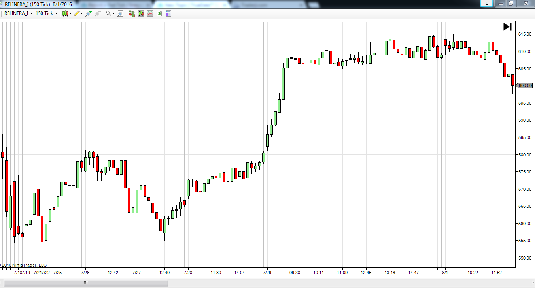Screen dimensions: 535x288
Task: Click the zoom in magnifier icon
Action: [x=88, y=13]
